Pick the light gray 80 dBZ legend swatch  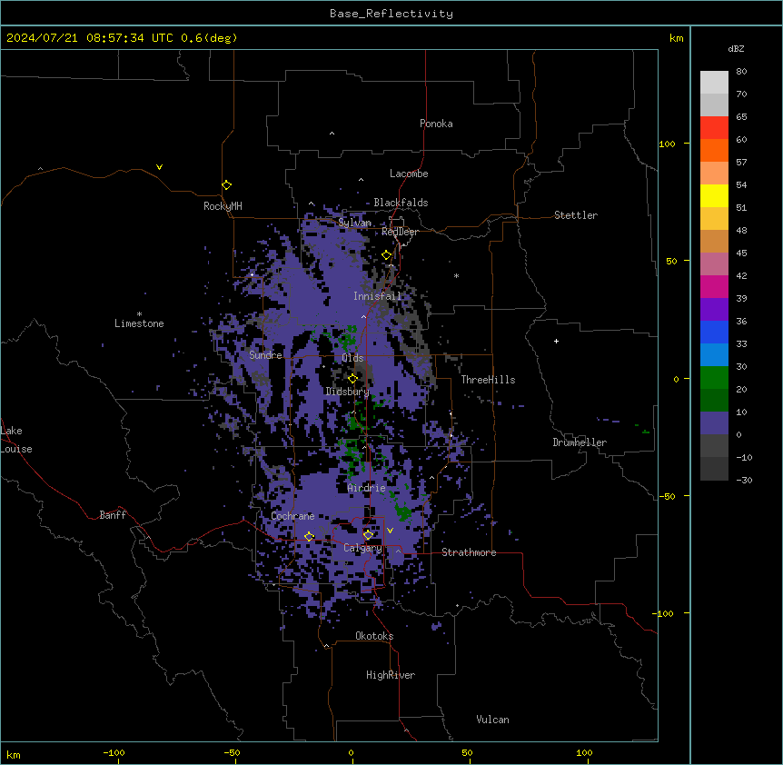[714, 83]
